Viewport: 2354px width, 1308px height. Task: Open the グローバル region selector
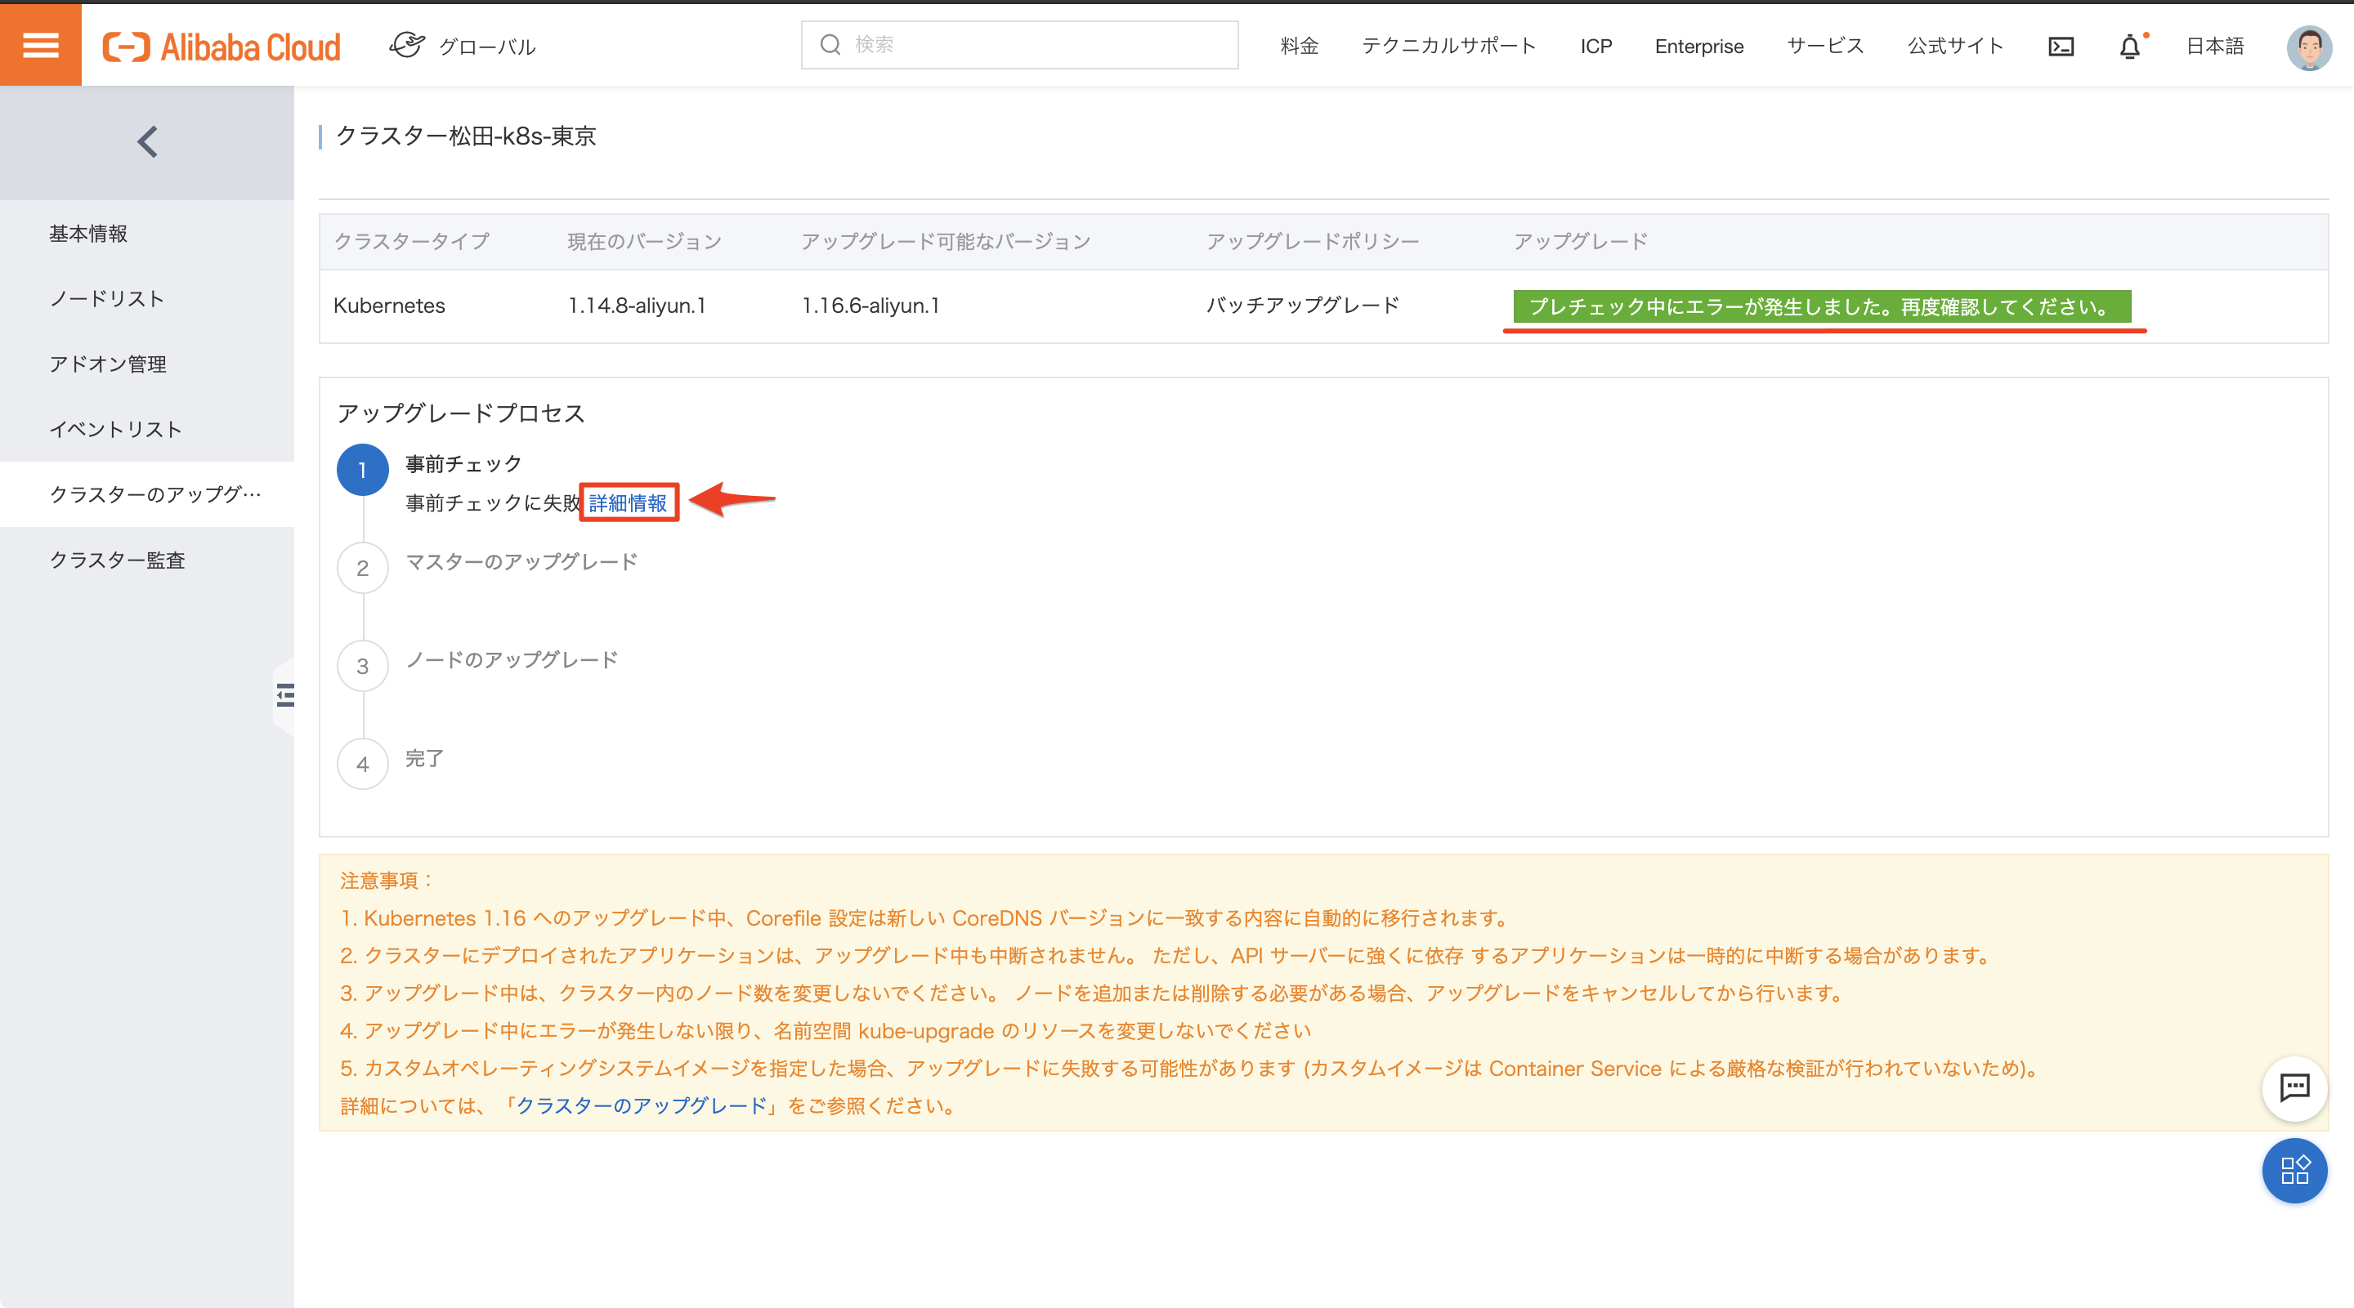(x=463, y=46)
